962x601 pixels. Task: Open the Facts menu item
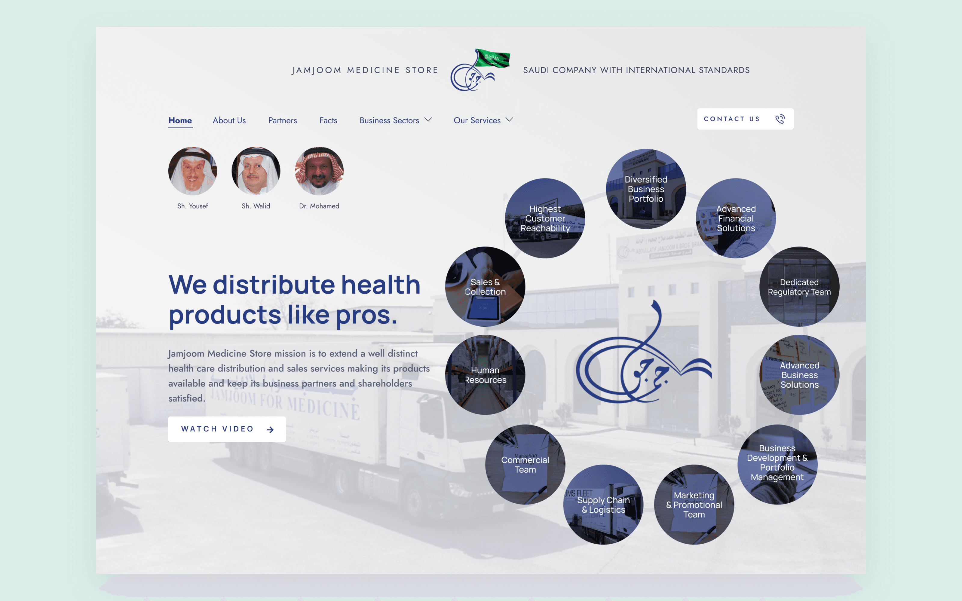[x=328, y=121]
